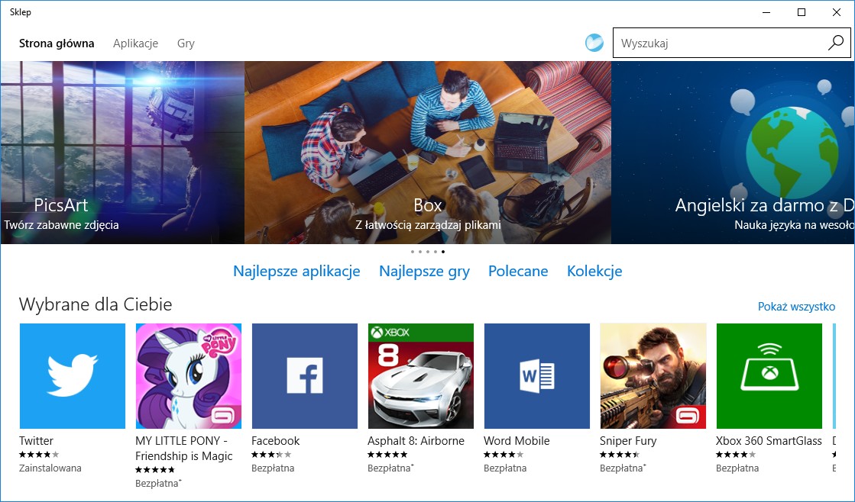Open the My Little Pony game icon
855x502 pixels.
pyautogui.click(x=189, y=376)
